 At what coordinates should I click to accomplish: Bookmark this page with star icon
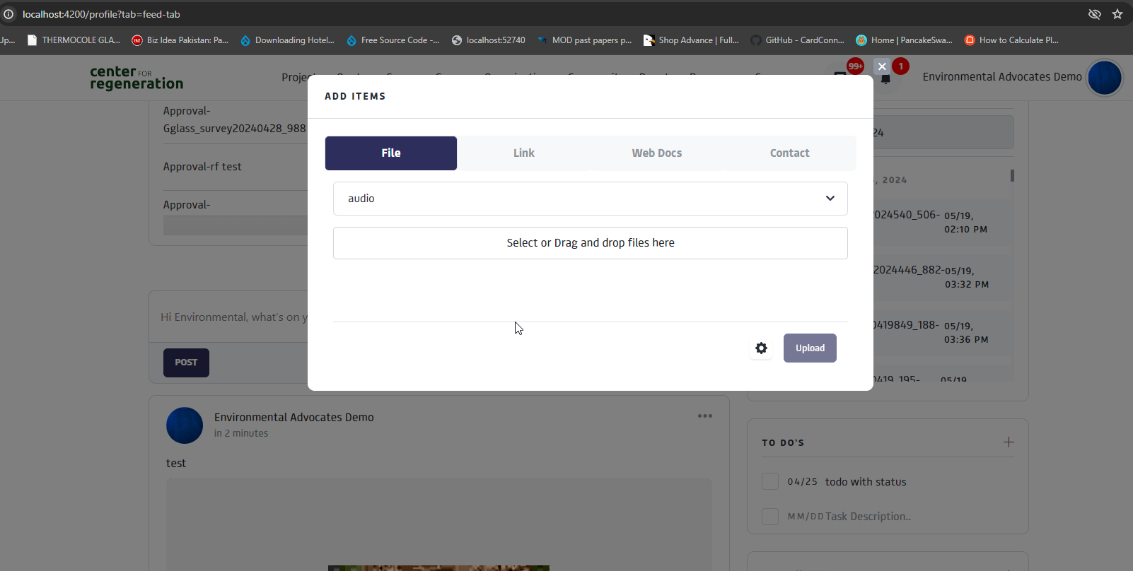click(x=1117, y=14)
